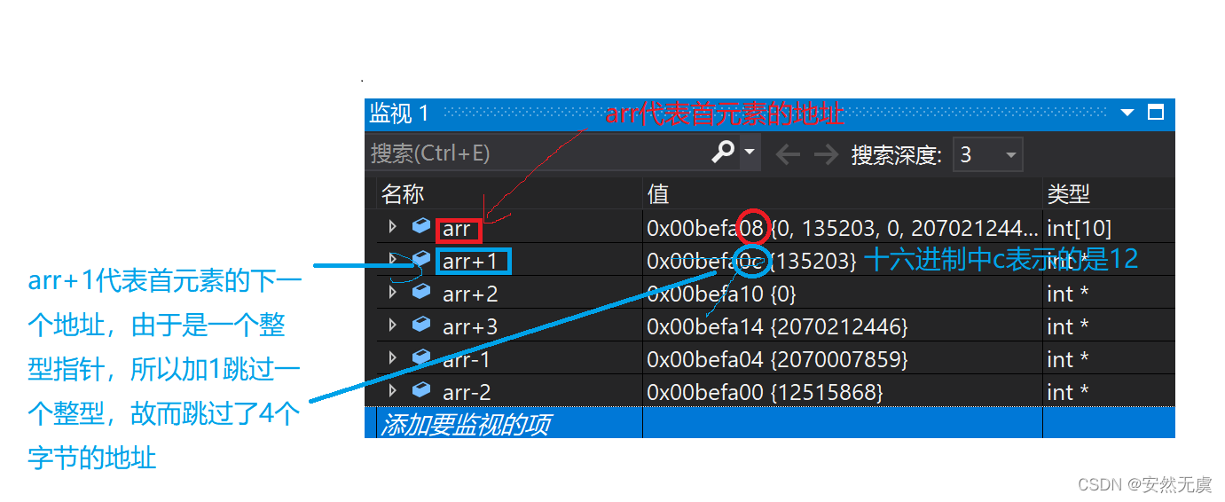Viewport: 1225px width, 502px height.
Task: Maximize the 监视 1 panel
Action: 1156,113
